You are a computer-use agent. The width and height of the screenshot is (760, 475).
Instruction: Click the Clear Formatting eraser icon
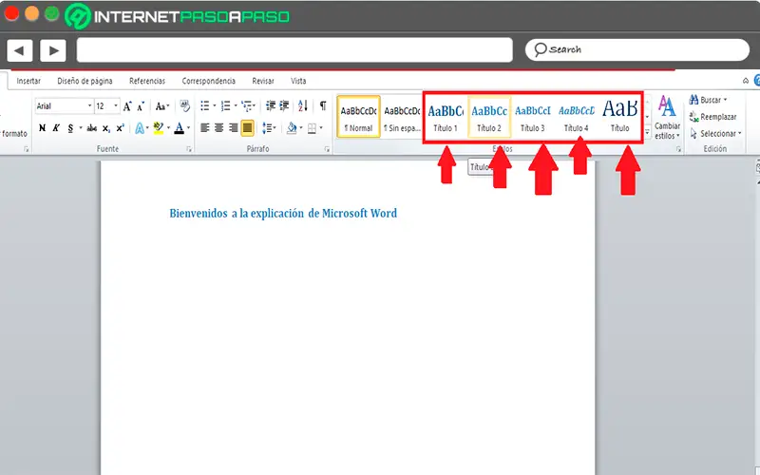184,105
